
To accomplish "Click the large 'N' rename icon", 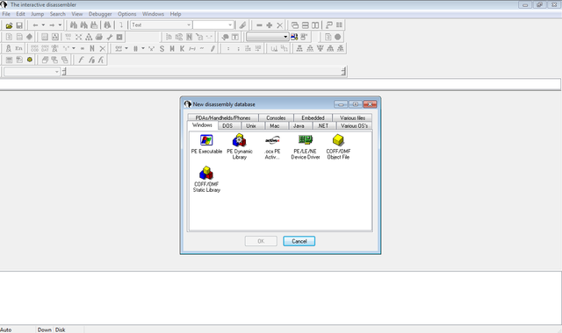I will pyautogui.click(x=92, y=48).
